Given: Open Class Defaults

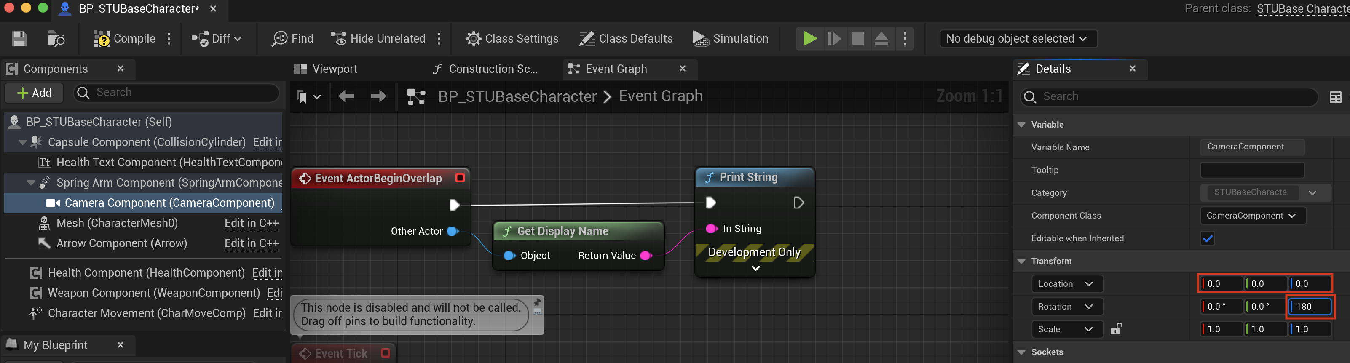Looking at the screenshot, I should pos(626,39).
